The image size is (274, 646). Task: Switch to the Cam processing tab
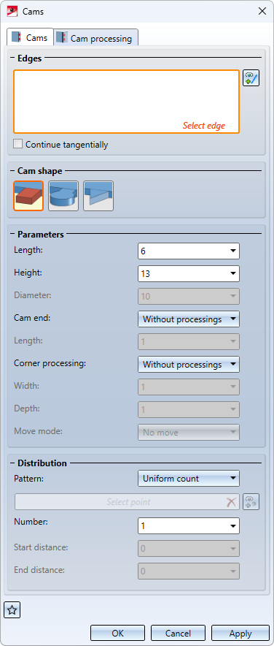pyautogui.click(x=96, y=38)
